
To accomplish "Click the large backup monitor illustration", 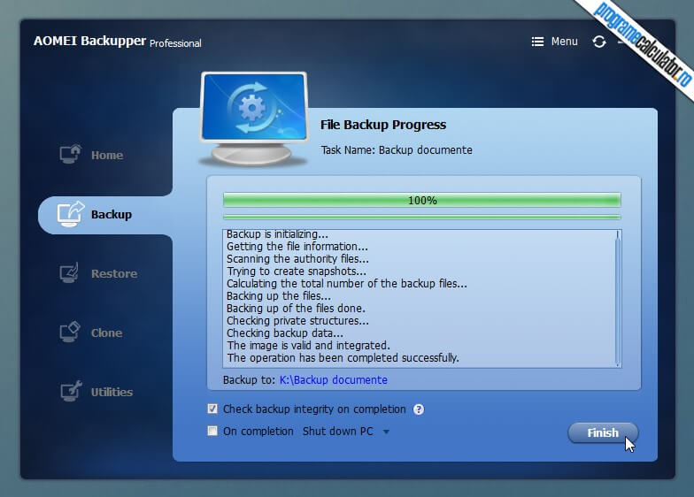I will (x=253, y=119).
